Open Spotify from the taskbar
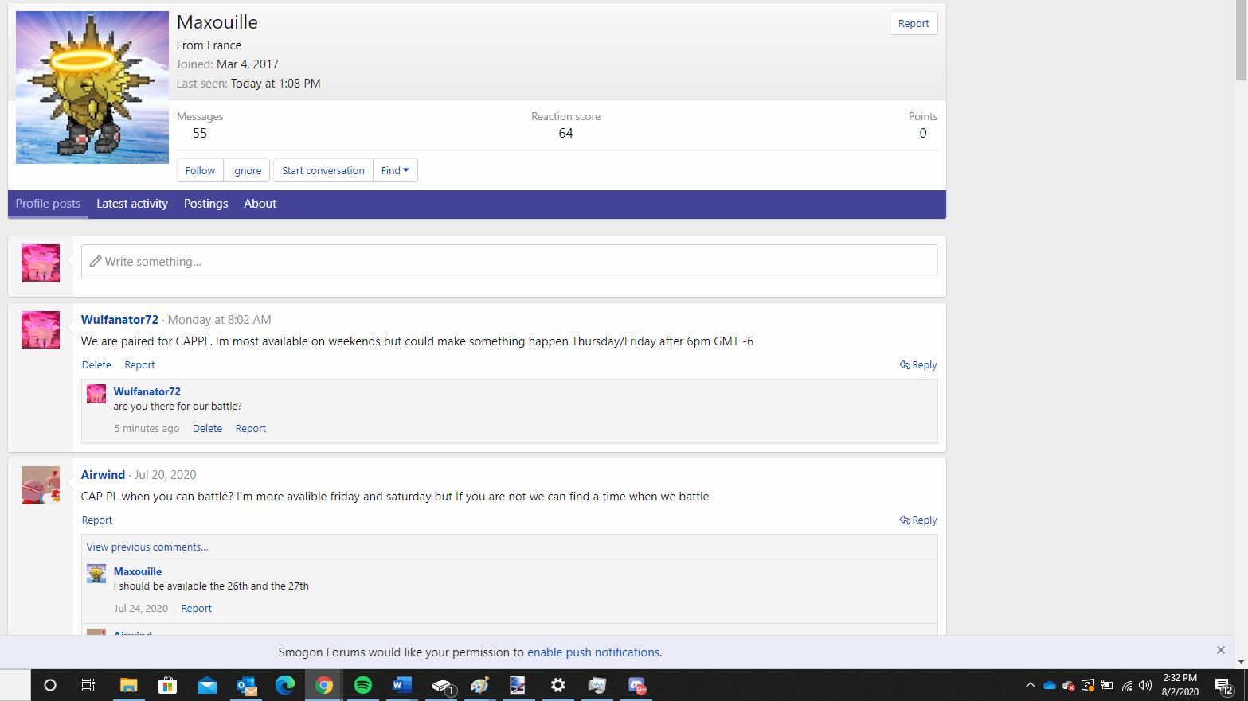 (362, 685)
